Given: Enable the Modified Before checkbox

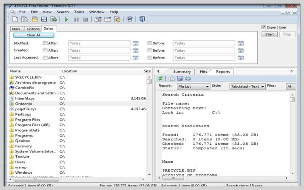Looking at the screenshot, I should [150, 43].
